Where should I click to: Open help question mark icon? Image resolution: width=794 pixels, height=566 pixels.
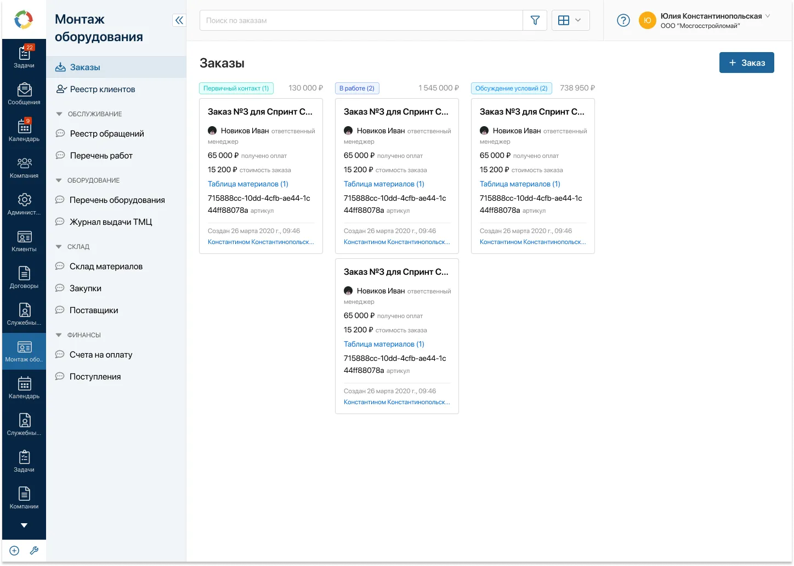click(623, 20)
